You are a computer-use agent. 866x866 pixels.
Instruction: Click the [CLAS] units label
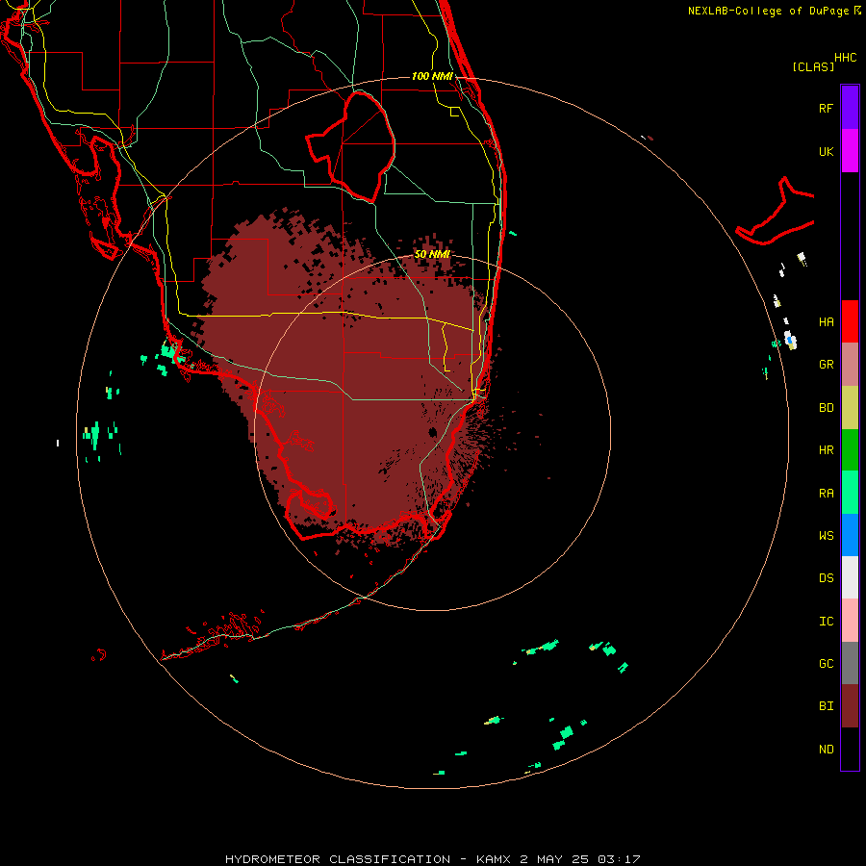point(813,66)
